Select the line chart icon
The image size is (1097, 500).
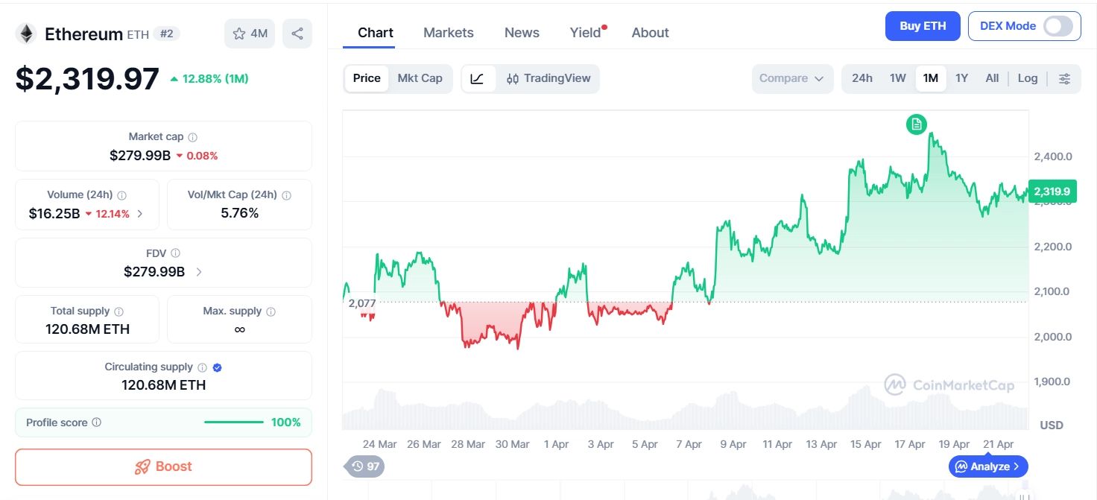pos(478,78)
